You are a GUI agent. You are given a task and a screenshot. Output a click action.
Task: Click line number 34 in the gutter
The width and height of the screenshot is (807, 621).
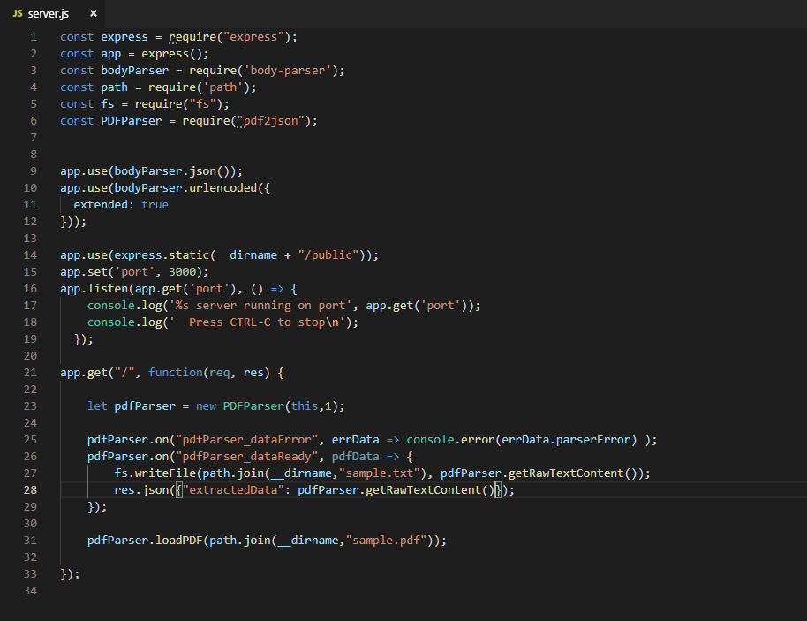[x=30, y=591]
